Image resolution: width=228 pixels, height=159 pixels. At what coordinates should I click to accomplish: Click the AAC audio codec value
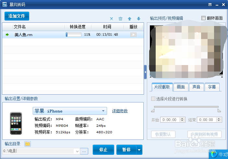click(100, 119)
